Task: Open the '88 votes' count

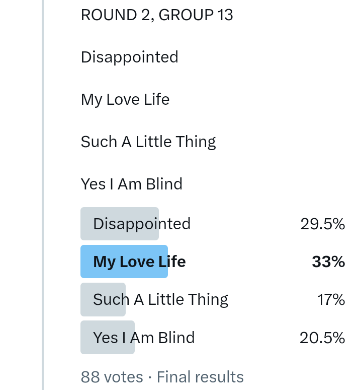Action: (112, 377)
